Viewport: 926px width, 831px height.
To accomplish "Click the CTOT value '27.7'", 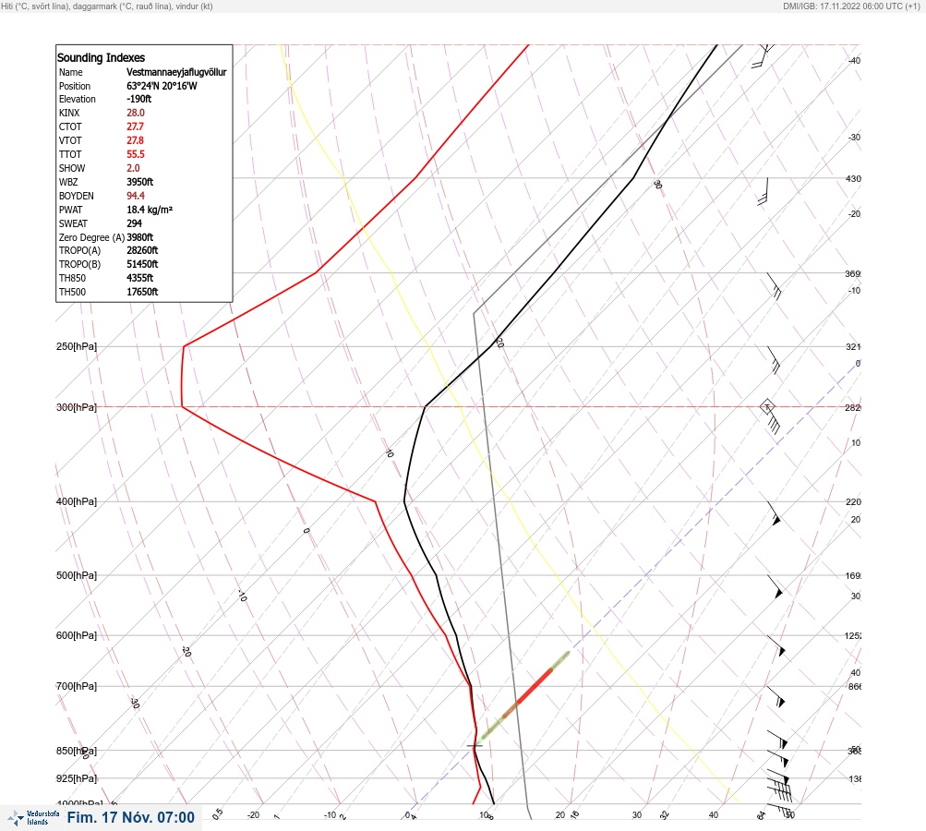I will (135, 126).
